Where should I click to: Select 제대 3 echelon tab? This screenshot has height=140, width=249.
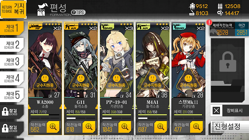point(12,62)
